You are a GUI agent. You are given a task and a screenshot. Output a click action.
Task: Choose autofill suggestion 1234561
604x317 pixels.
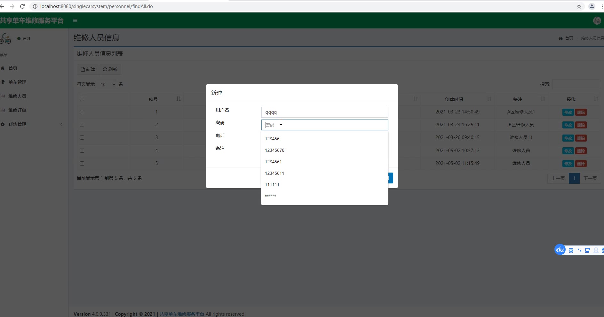(325, 162)
